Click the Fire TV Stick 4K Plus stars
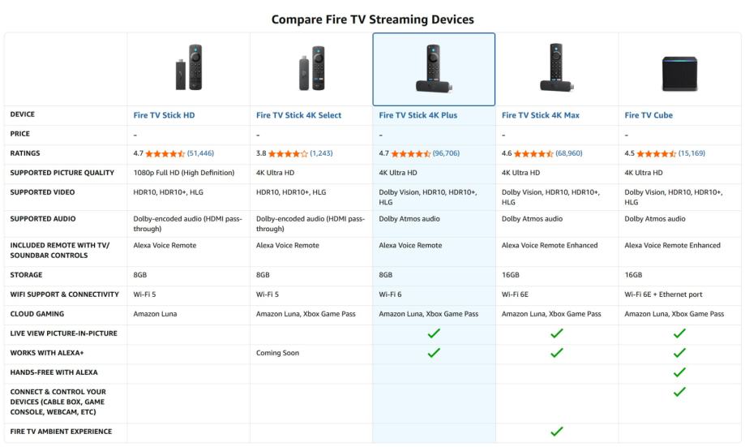 tap(410, 153)
